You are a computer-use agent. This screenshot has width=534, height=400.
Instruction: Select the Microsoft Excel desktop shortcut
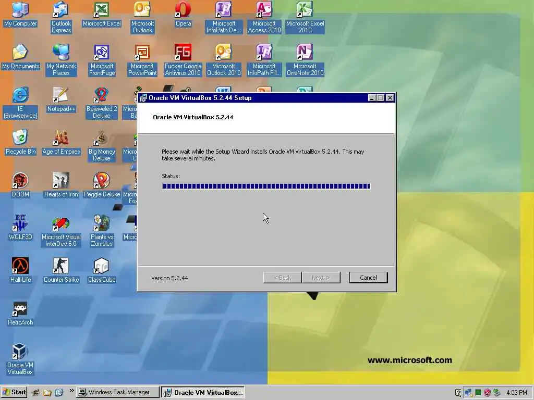pyautogui.click(x=102, y=14)
